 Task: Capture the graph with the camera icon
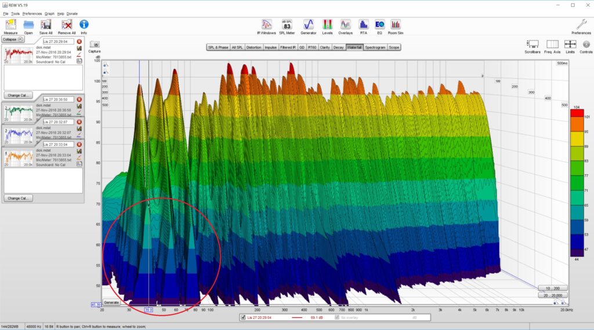coord(95,45)
